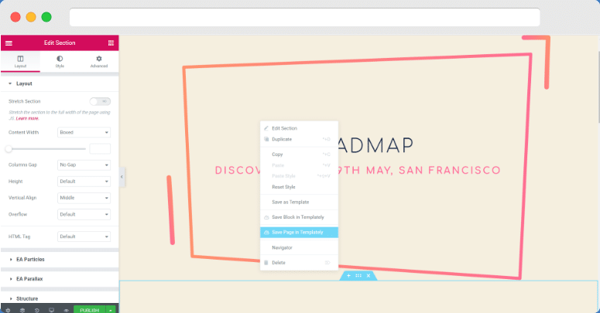The height and width of the screenshot is (313, 600).
Task: Toggle the Stretch Section switch
Action: click(100, 101)
